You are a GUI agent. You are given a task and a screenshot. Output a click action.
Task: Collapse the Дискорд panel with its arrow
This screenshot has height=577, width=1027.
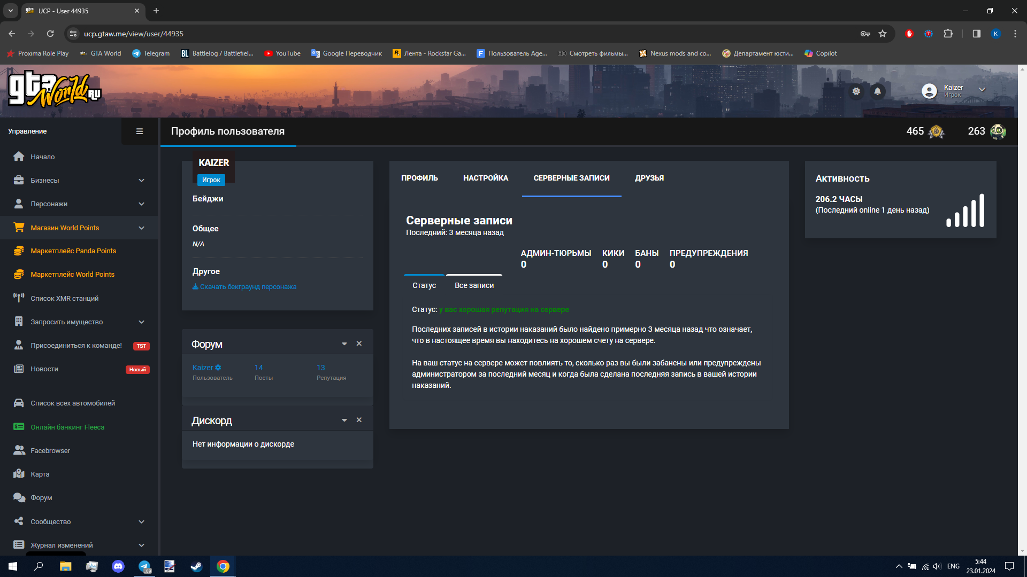(344, 420)
